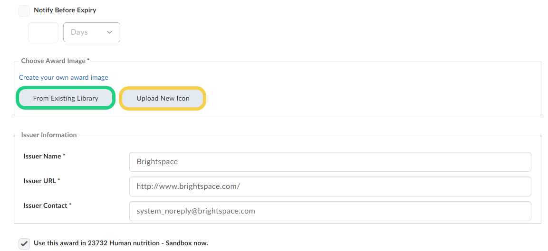The height and width of the screenshot is (251, 548).
Task: Enable the Notify Before Expiry checkbox
Action: 24,11
